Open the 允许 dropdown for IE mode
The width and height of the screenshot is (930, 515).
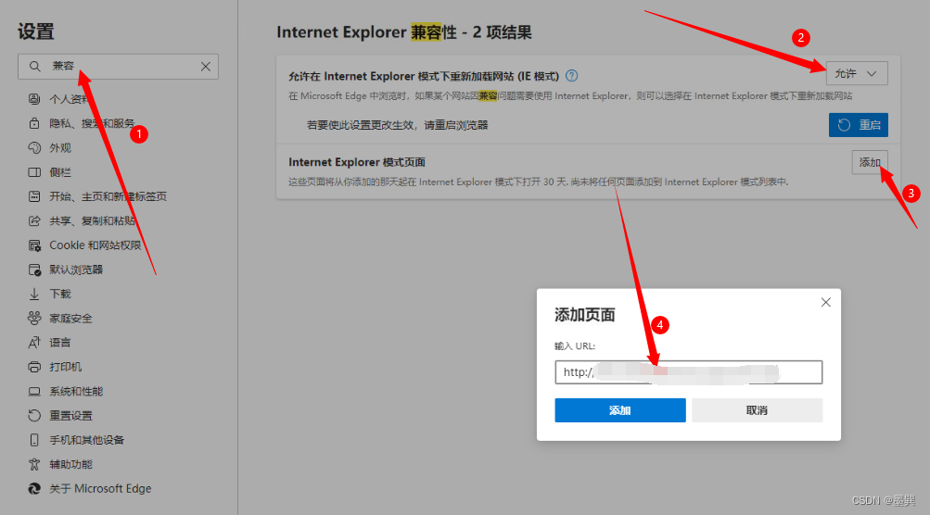coord(857,73)
